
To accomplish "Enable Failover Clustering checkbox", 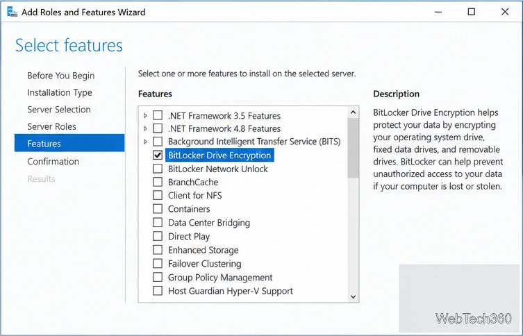I will 158,264.
